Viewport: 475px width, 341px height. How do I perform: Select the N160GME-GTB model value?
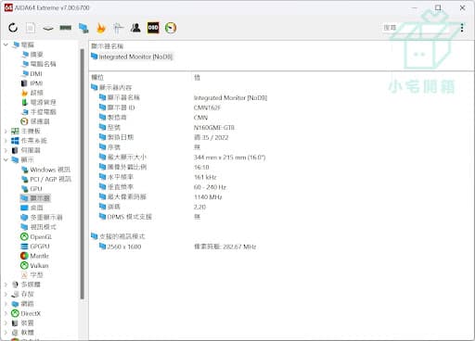coord(214,127)
